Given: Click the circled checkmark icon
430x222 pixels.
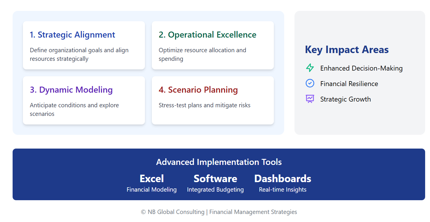Looking at the screenshot, I should pos(310,83).
